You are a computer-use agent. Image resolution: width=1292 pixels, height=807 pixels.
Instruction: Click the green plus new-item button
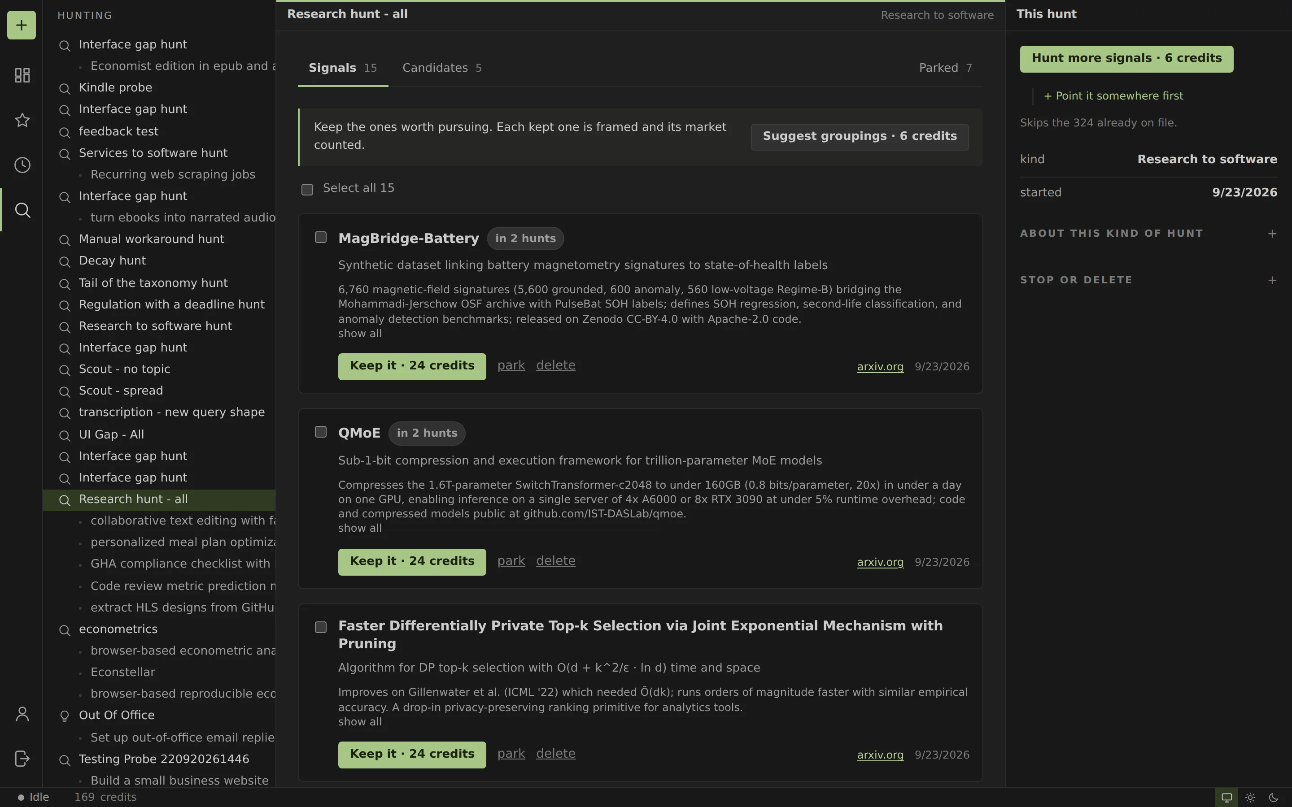(22, 25)
